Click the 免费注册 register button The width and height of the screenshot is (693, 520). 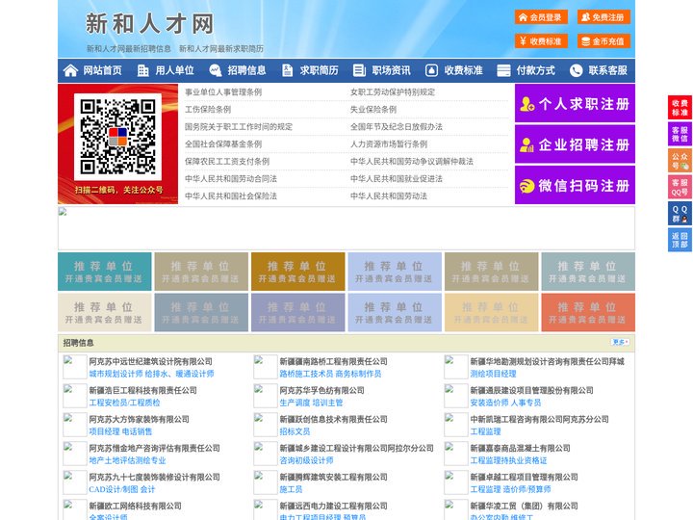pyautogui.click(x=603, y=17)
